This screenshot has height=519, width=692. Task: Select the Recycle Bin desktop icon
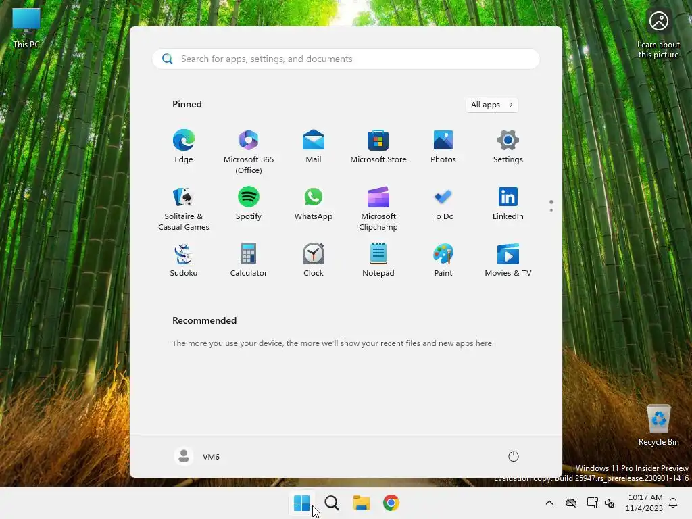point(658,426)
